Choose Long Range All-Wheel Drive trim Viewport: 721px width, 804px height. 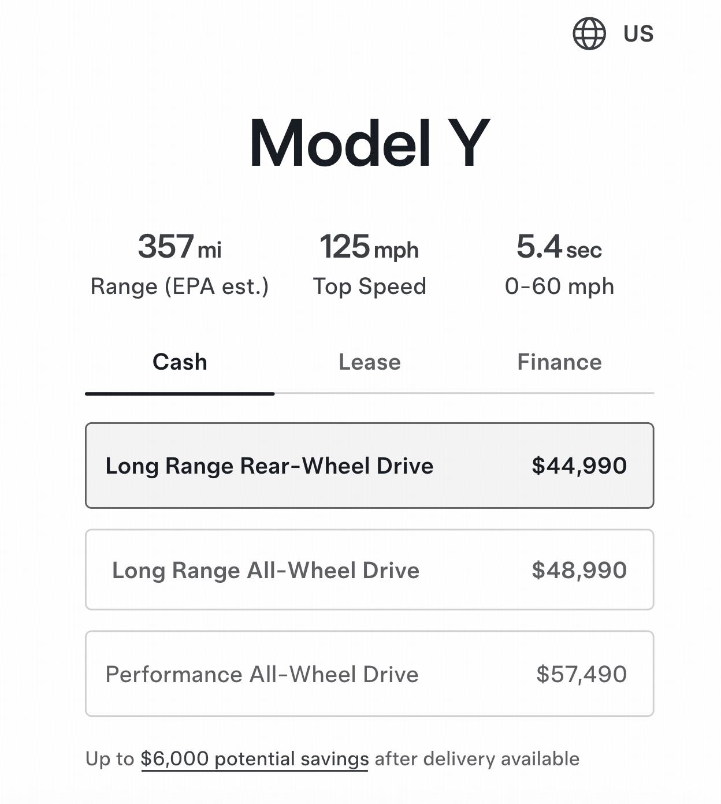pos(266,570)
